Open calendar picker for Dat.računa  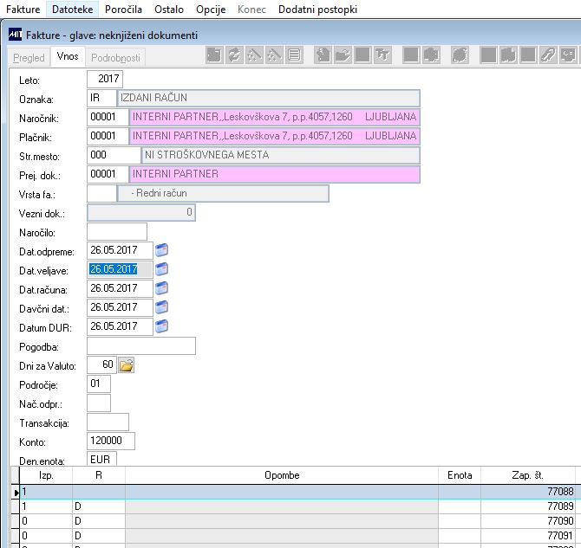point(161,288)
